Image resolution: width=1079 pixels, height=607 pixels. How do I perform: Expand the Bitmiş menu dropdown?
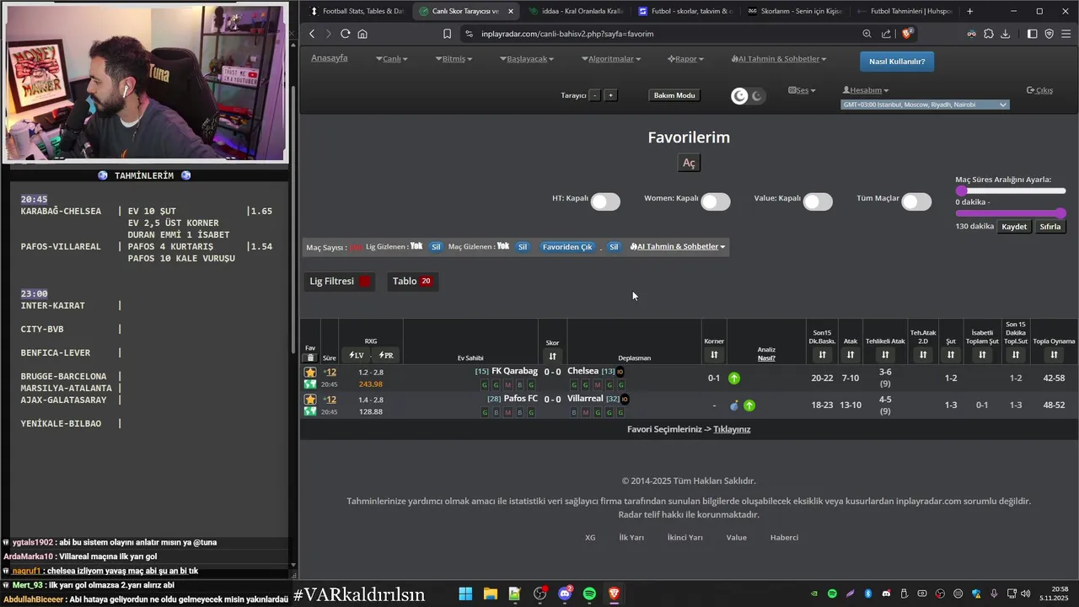454,59
